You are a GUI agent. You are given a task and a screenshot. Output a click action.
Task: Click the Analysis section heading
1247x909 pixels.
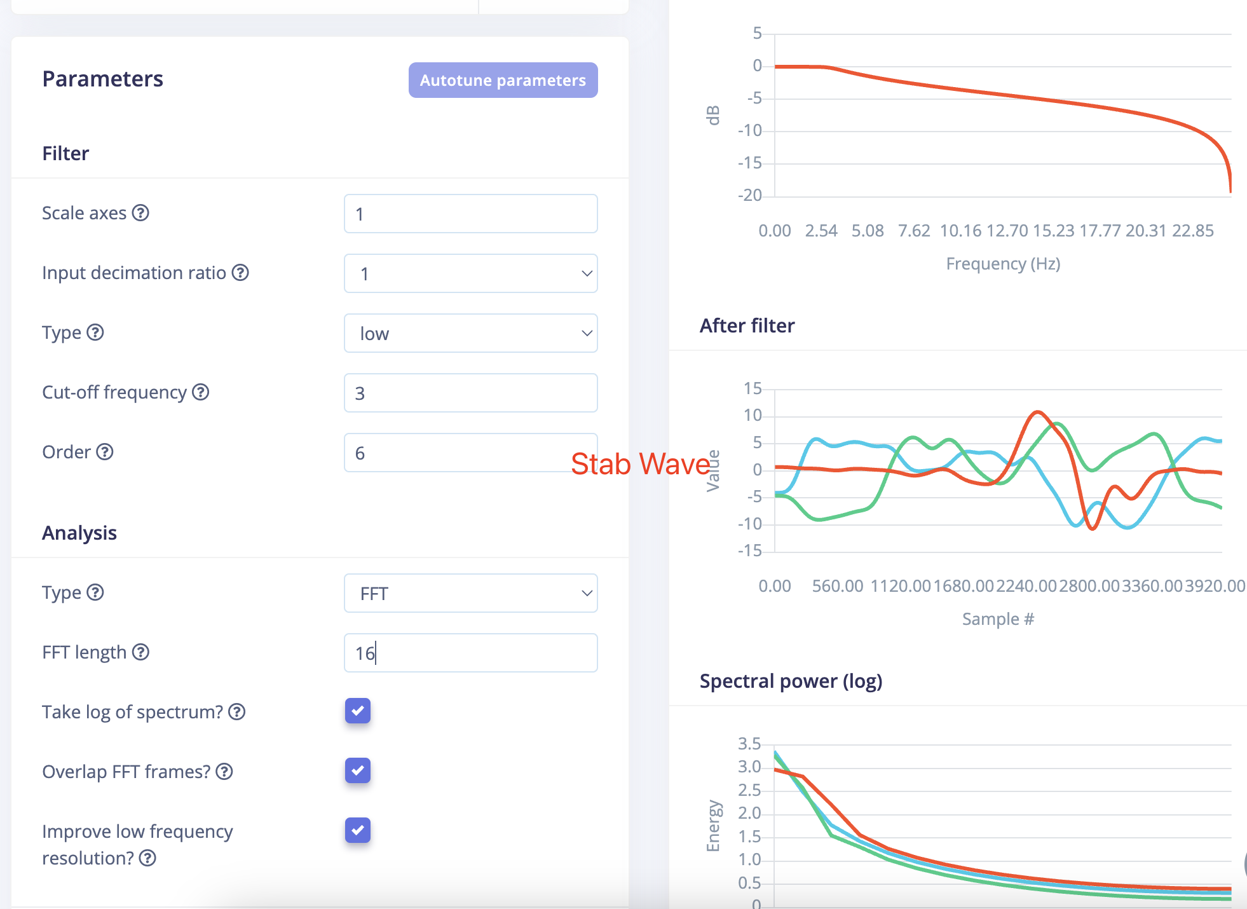pos(79,533)
